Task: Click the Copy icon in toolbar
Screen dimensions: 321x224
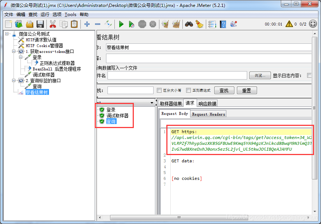Action: (x=64, y=24)
